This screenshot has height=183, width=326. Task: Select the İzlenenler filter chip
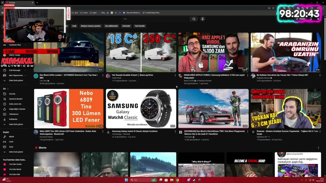[126, 26]
